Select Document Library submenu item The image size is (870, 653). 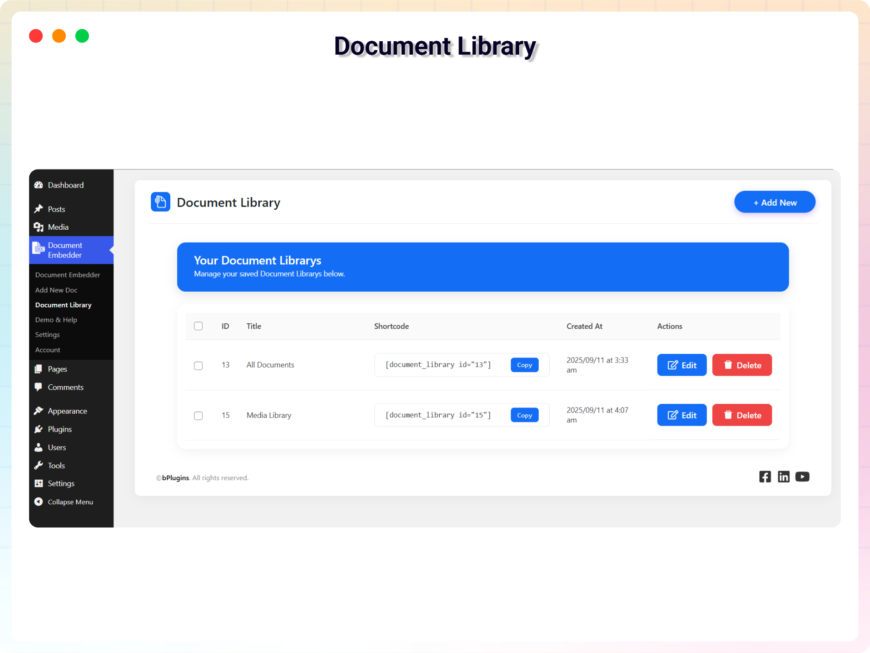pyautogui.click(x=63, y=305)
